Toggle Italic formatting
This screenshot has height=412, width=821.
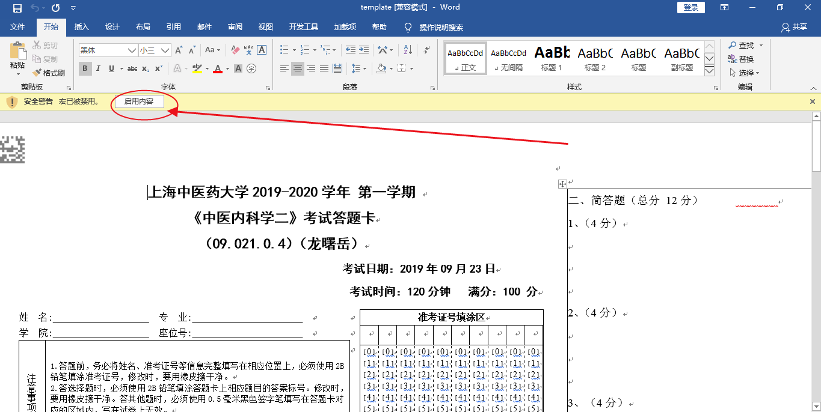tap(98, 68)
